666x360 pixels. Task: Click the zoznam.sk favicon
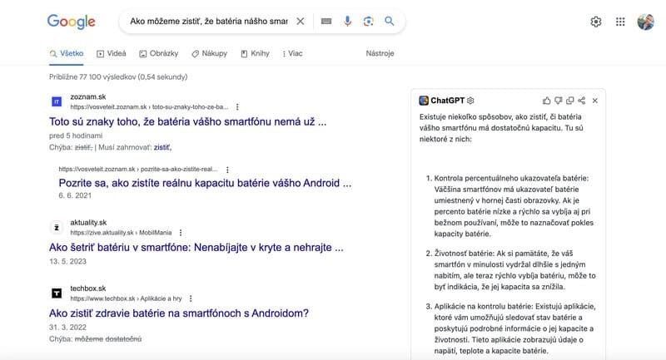pyautogui.click(x=57, y=101)
